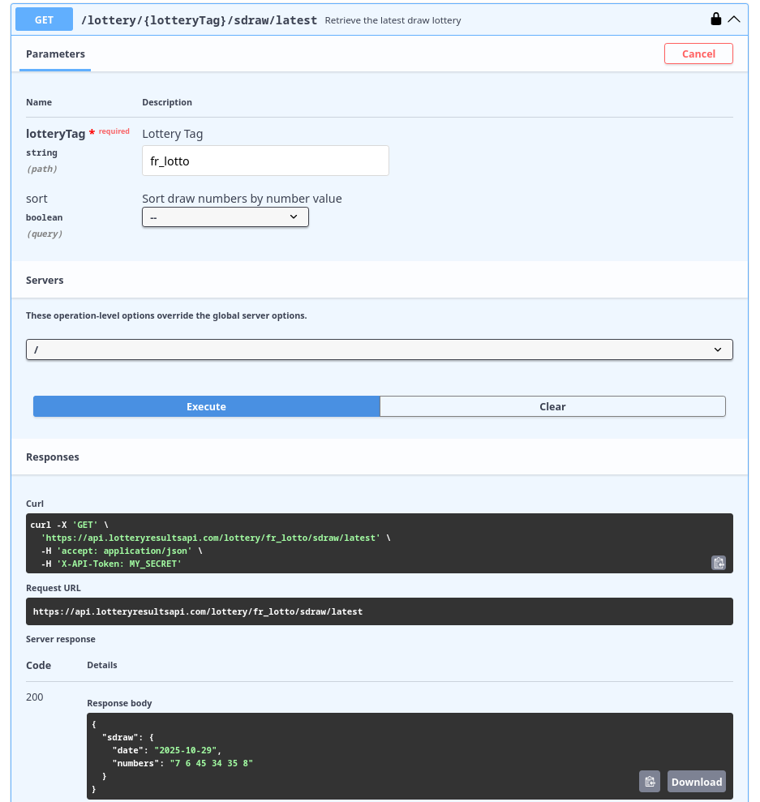This screenshot has width=760, height=802.
Task: Click the authorization lock icon
Action: click(x=716, y=19)
